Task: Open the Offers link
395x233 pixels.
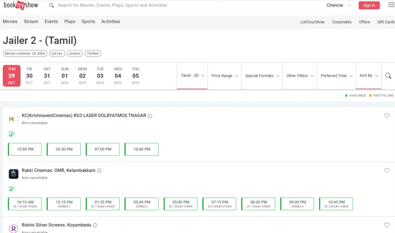Action: point(364,22)
